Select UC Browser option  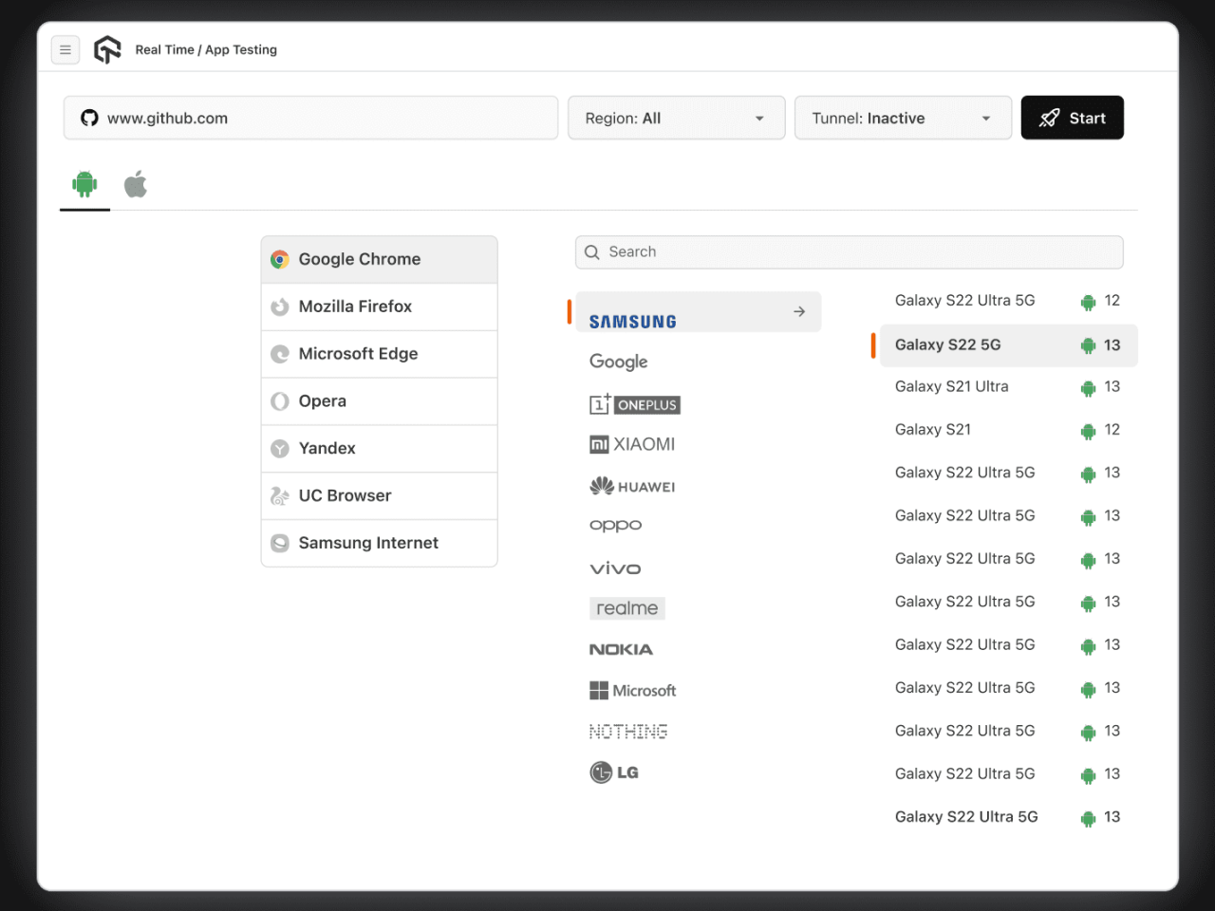[x=379, y=496]
